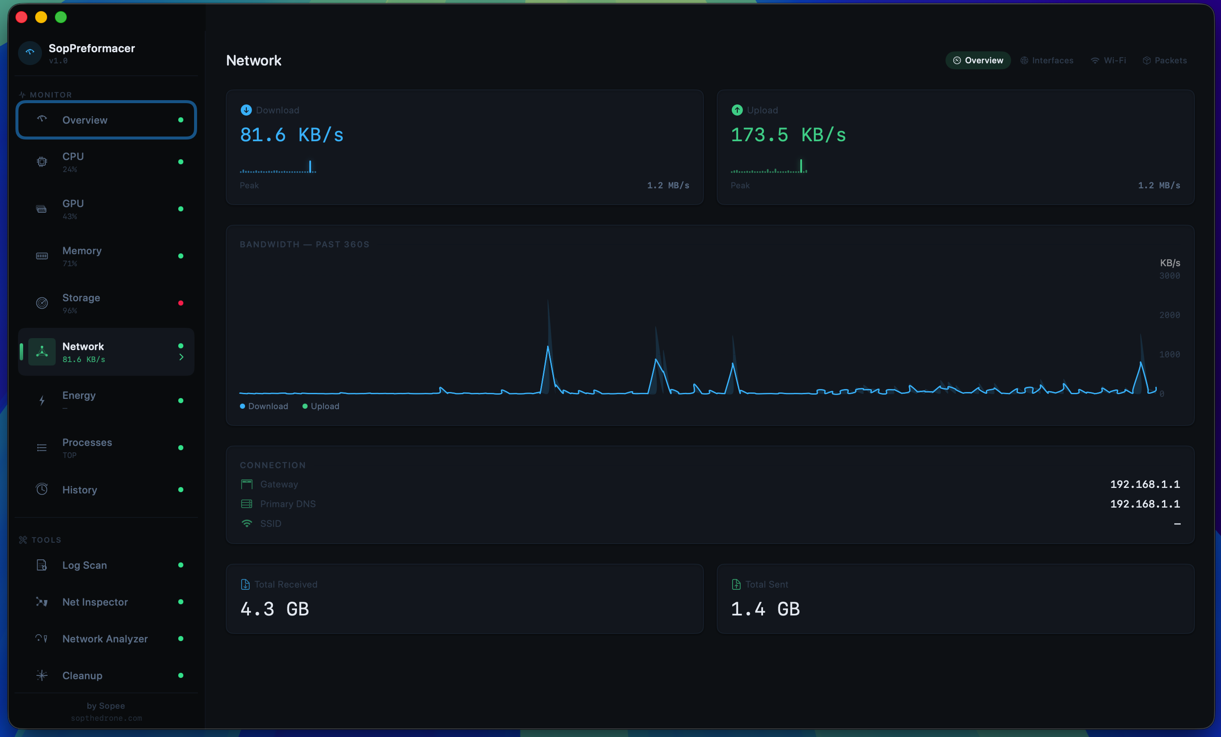This screenshot has width=1221, height=737.
Task: Open the GPU monitor via its chip icon
Action: coord(42,209)
